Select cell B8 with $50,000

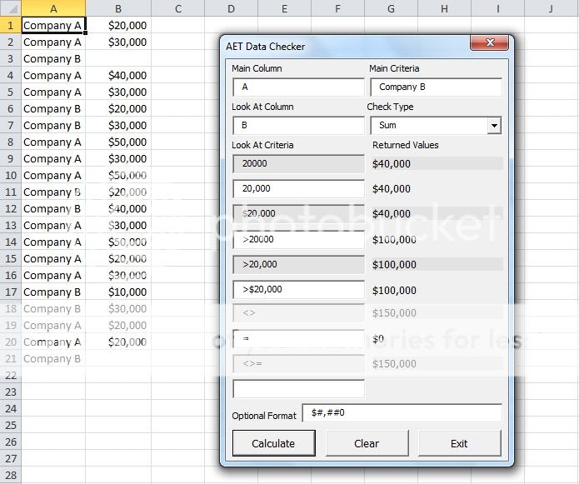[118, 142]
